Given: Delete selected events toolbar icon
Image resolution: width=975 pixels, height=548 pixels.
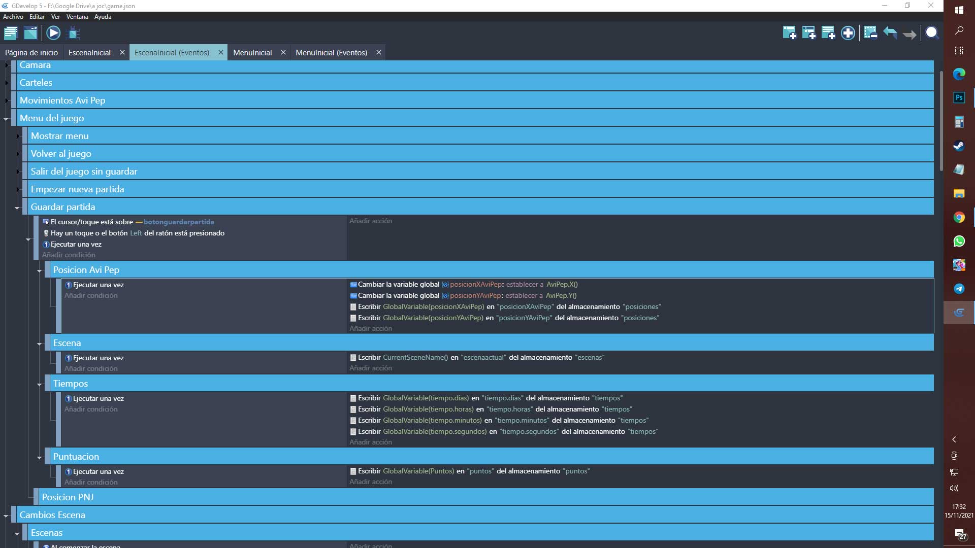Looking at the screenshot, I should pos(870,33).
